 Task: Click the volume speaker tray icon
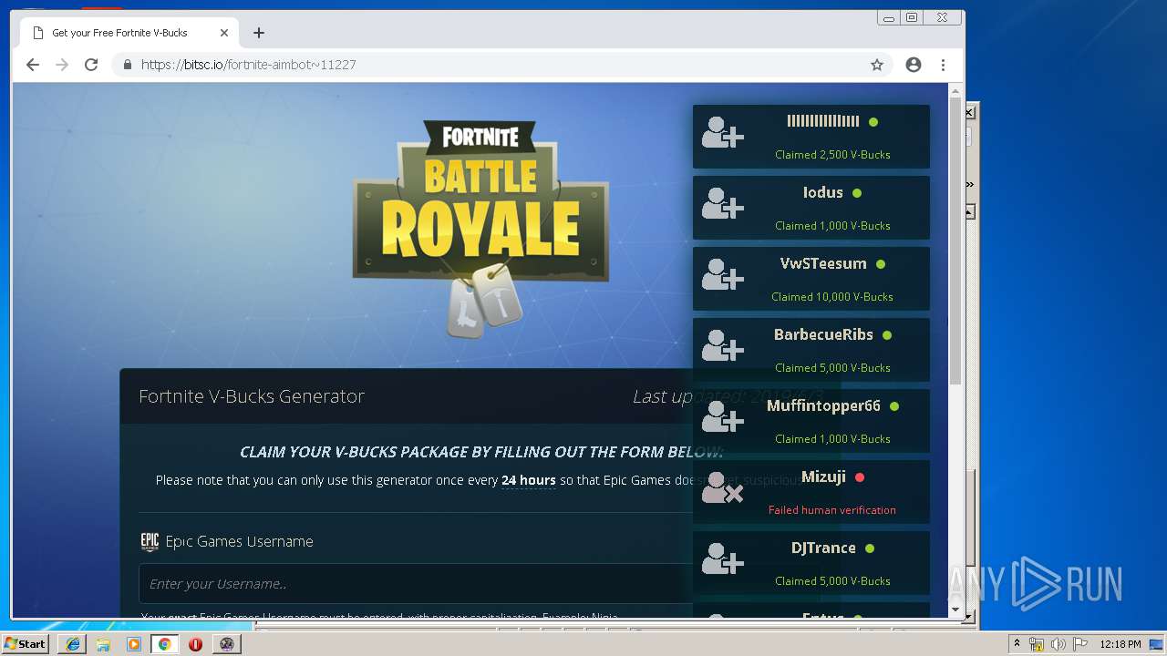pyautogui.click(x=1059, y=644)
